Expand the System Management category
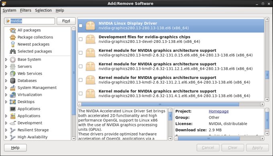The width and height of the screenshot is (273, 156). click(x=6, y=88)
